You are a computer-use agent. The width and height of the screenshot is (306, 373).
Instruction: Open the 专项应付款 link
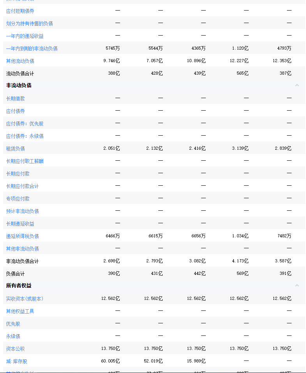(x=18, y=199)
